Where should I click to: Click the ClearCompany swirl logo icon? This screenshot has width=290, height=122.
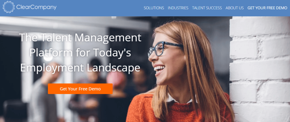point(9,7)
